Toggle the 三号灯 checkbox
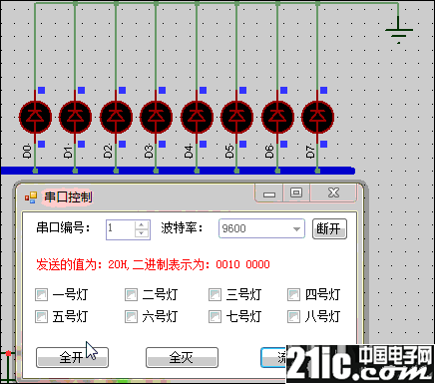Image resolution: width=435 pixels, height=384 pixels. point(215,294)
